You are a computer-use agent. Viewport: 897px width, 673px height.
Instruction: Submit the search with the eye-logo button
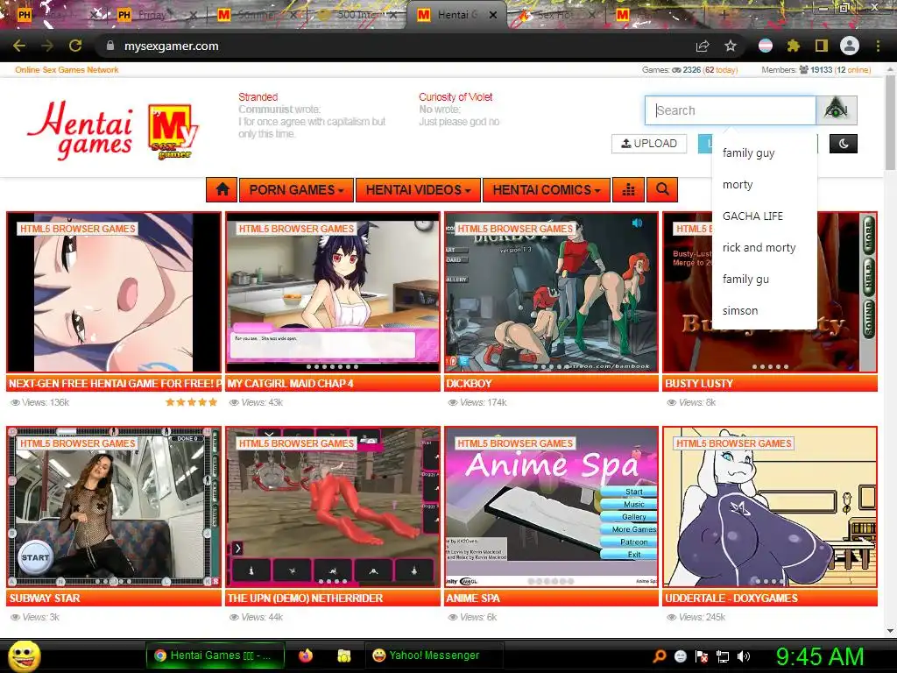click(x=837, y=110)
